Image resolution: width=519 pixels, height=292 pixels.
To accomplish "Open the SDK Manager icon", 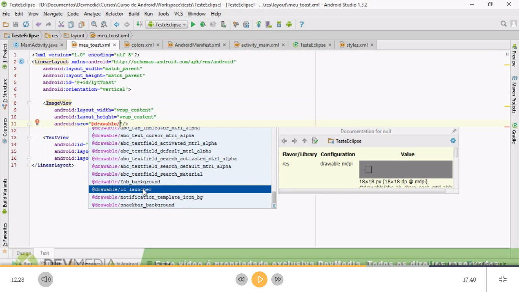I will coord(279,24).
